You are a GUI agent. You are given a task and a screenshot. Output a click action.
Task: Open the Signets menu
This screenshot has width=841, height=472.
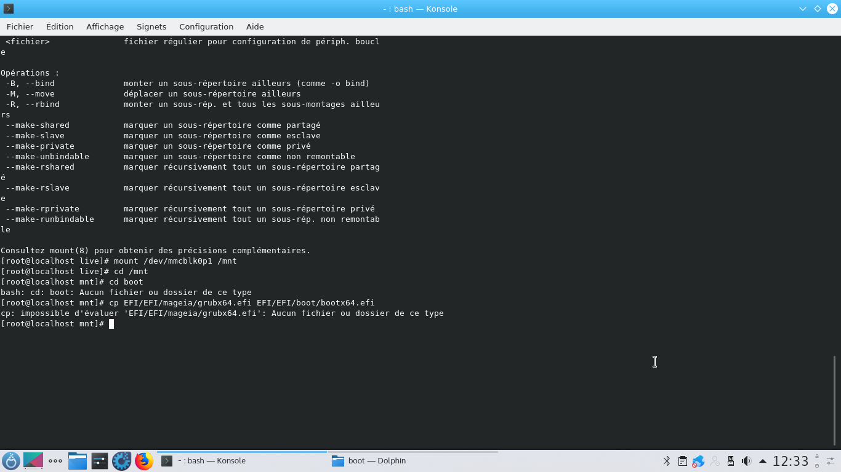tap(151, 26)
